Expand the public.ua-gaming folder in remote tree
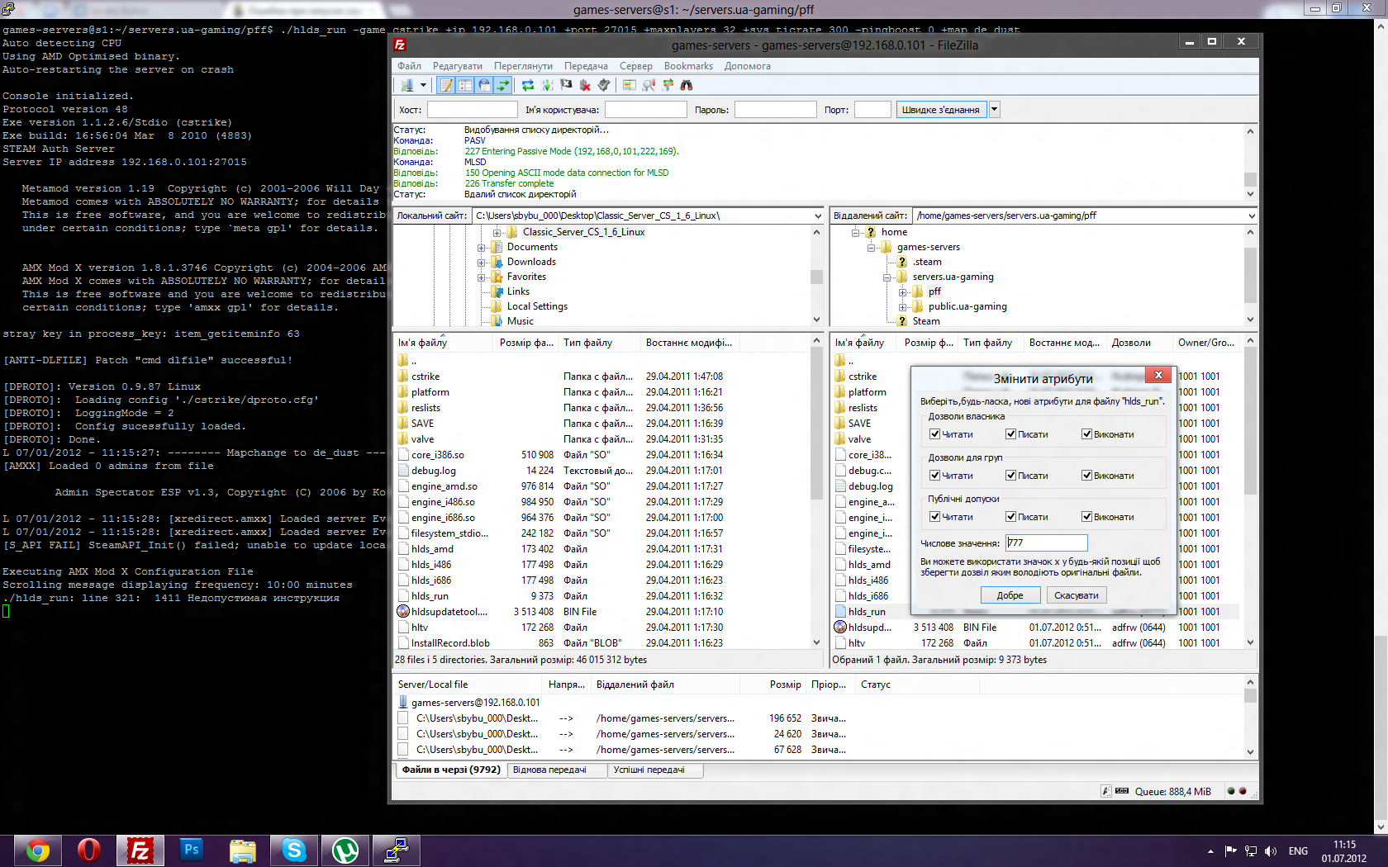1388x867 pixels. coord(902,307)
